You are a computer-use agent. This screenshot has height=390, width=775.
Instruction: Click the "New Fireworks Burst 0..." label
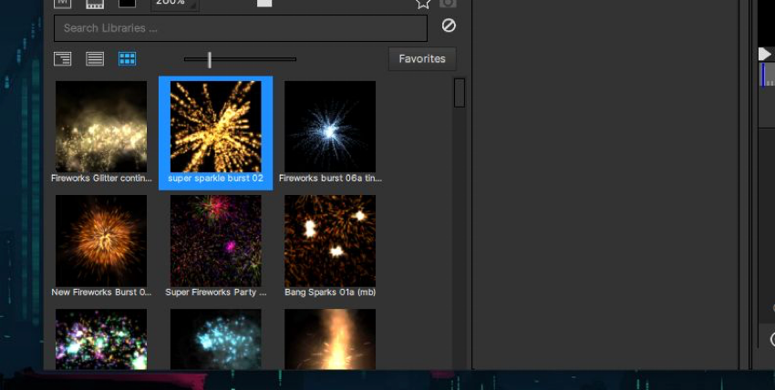pyautogui.click(x=101, y=292)
